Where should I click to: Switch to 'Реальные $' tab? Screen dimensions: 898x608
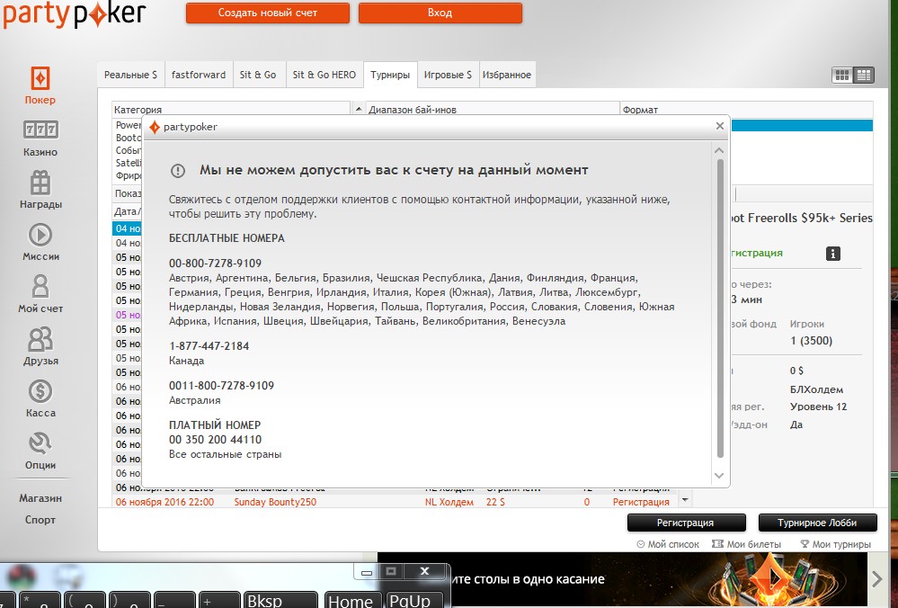pos(130,75)
